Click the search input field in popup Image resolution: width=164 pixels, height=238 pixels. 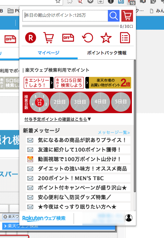[65, 16]
